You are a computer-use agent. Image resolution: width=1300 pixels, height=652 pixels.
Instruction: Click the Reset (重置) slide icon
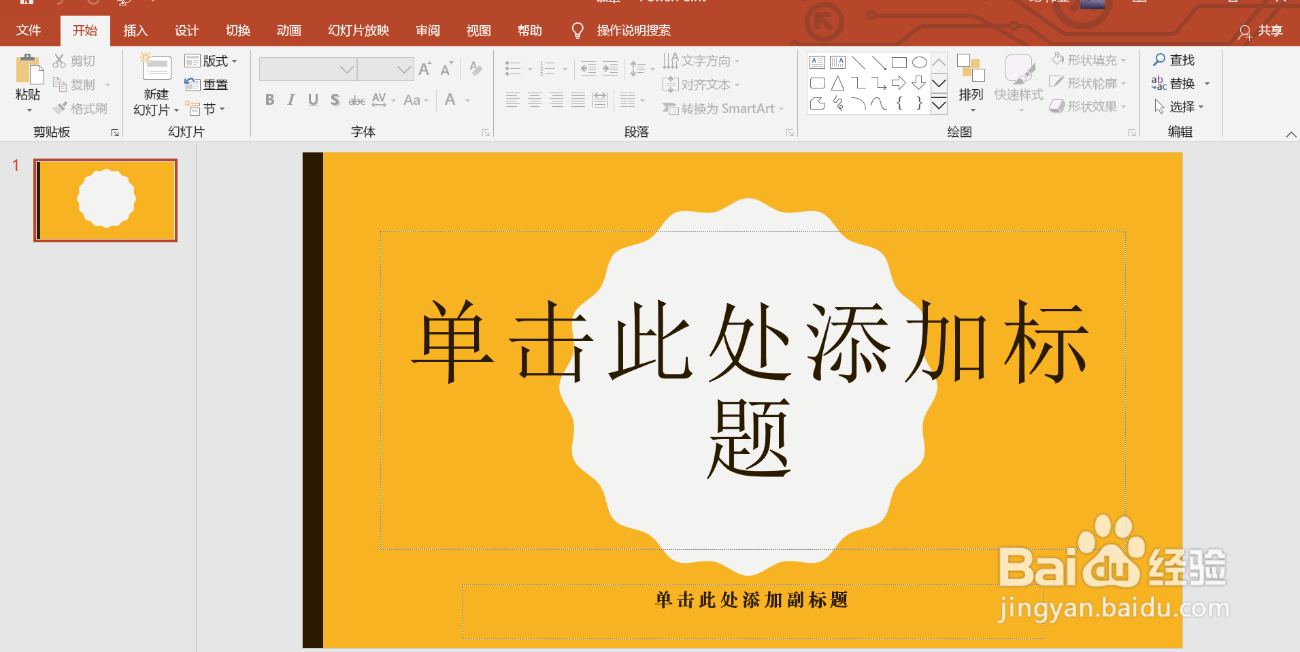(x=192, y=84)
